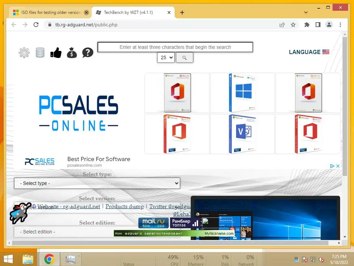The width and height of the screenshot is (354, 266).
Task: Open the pcsalesonline.com ad link
Action: pos(84,165)
